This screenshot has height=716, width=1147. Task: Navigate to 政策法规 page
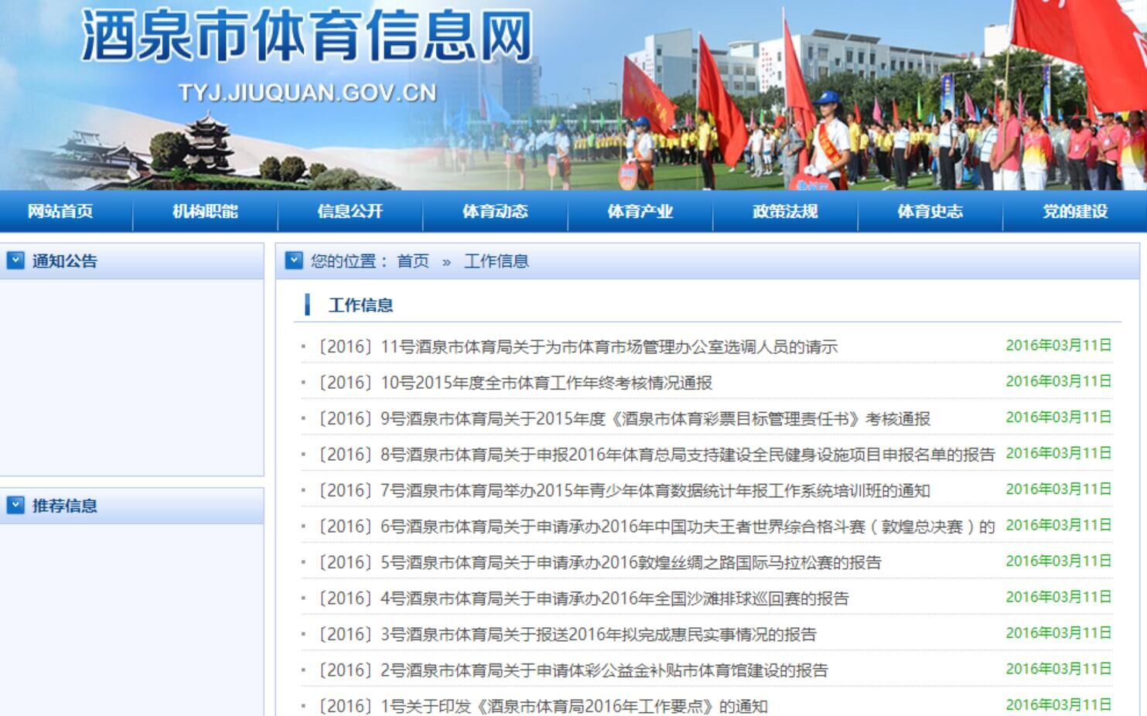click(x=785, y=211)
